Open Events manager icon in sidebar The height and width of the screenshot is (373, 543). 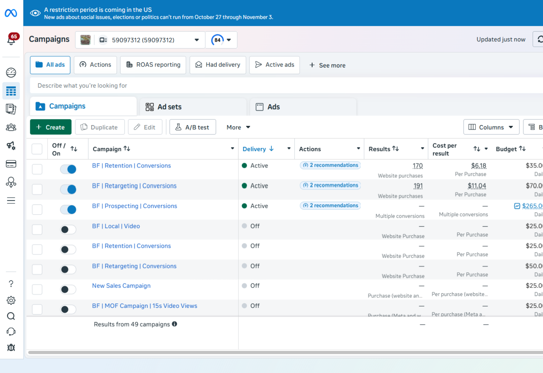coord(11,182)
